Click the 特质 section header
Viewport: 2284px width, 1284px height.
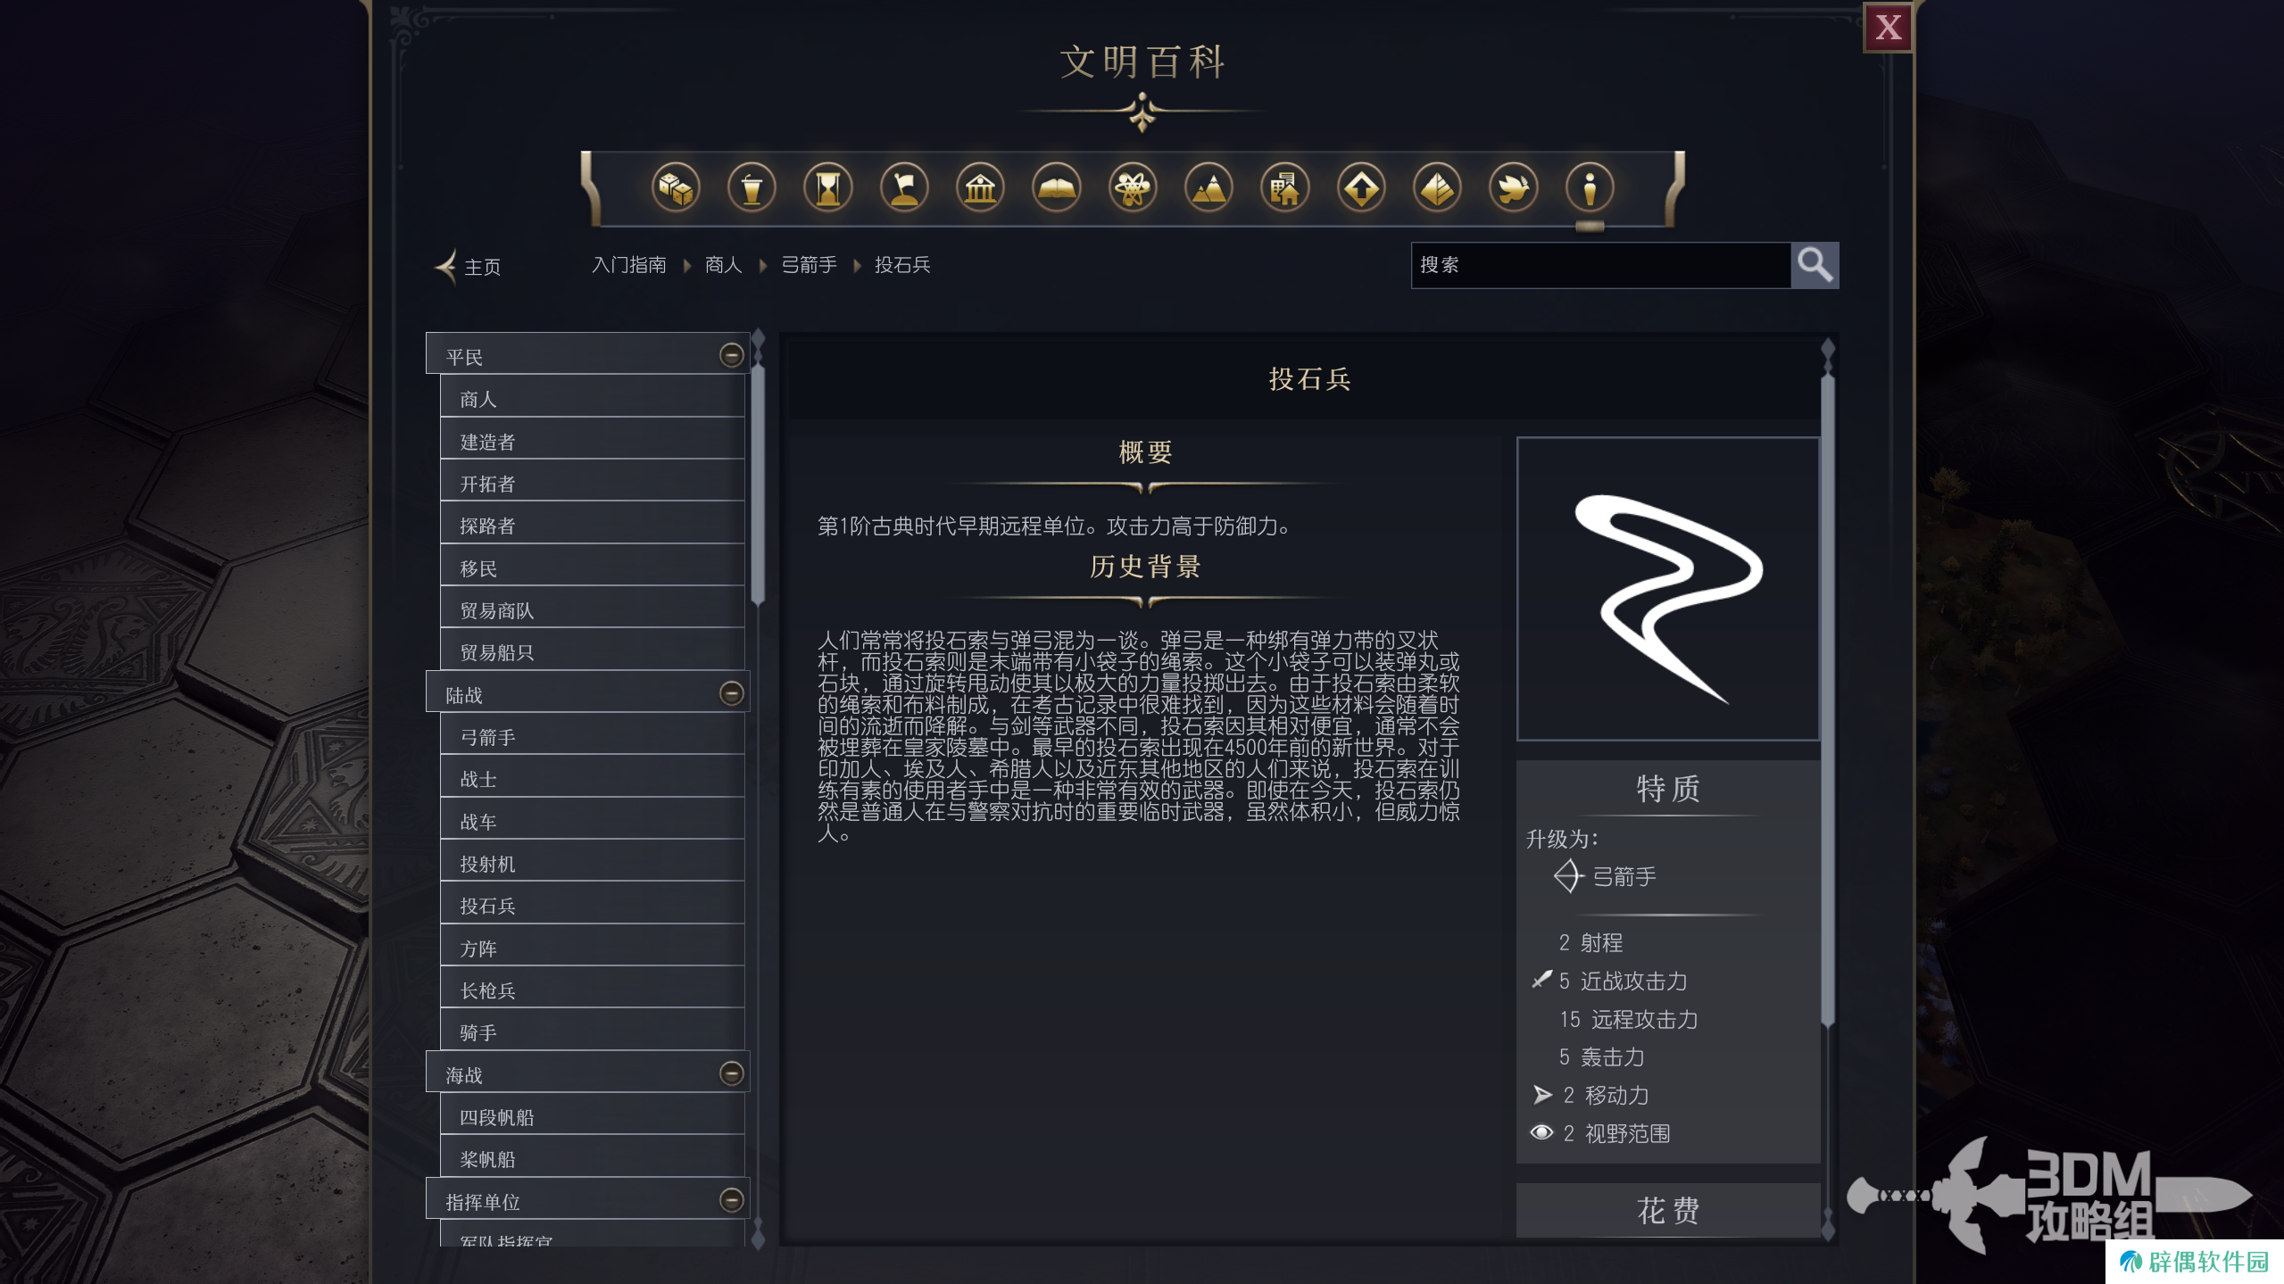pos(1667,789)
